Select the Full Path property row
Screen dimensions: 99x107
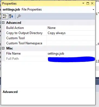click(x=50, y=59)
